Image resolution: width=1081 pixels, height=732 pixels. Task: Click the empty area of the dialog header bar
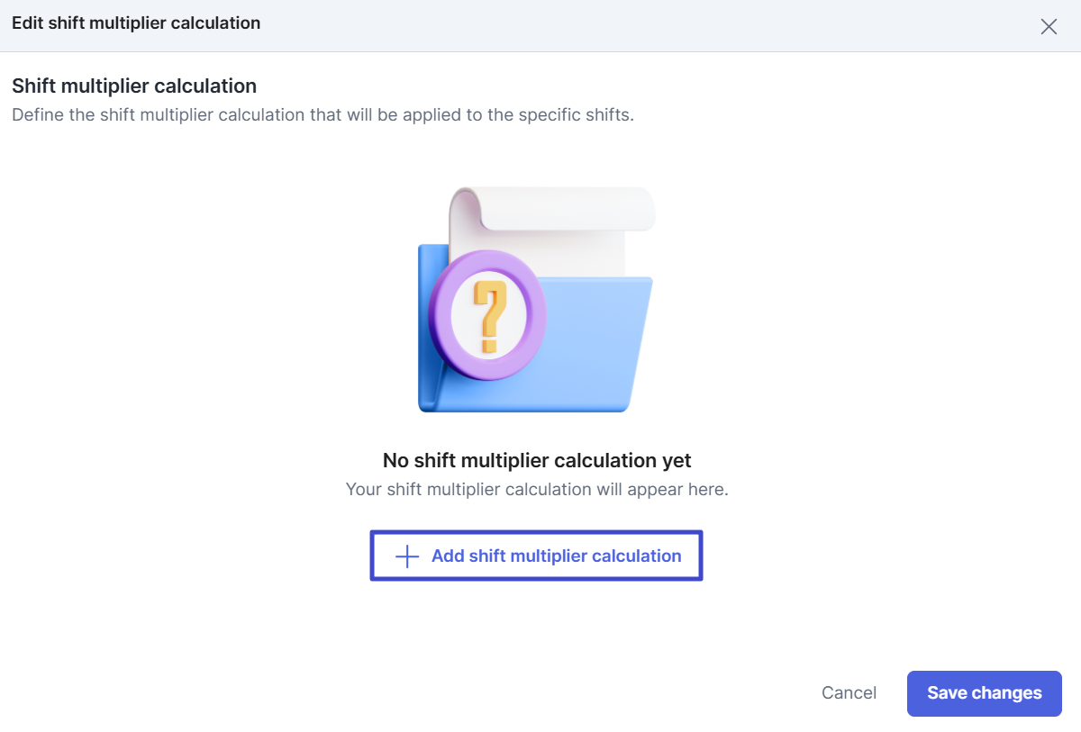(631, 25)
